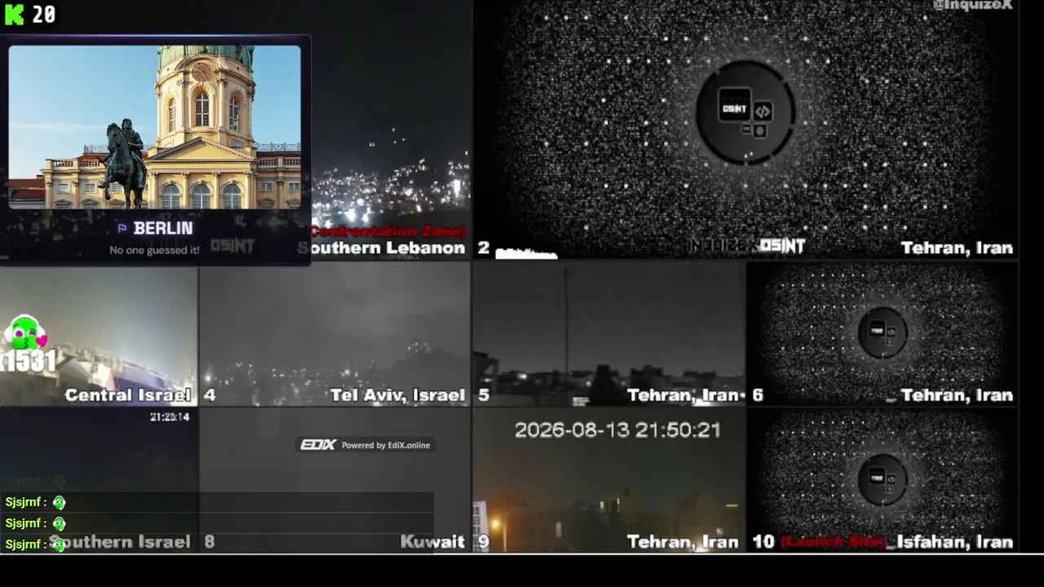The height and width of the screenshot is (587, 1044).
Task: Click the Tehran, Iran label of feed 6
Action: tap(957, 395)
